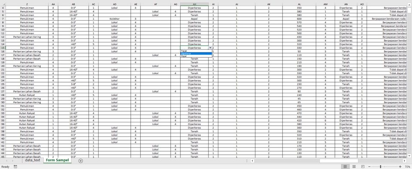Screen dimensions: 412x169
Task: Move the zoom slider handle
Action: [x=381, y=166]
